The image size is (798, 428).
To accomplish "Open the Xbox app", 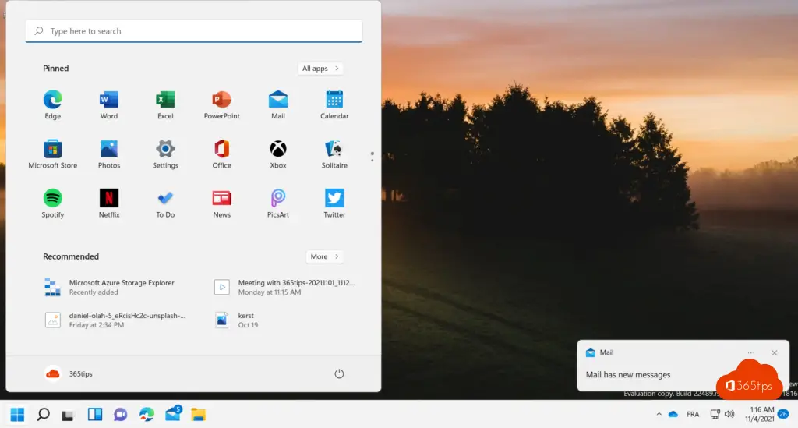I will [x=278, y=154].
